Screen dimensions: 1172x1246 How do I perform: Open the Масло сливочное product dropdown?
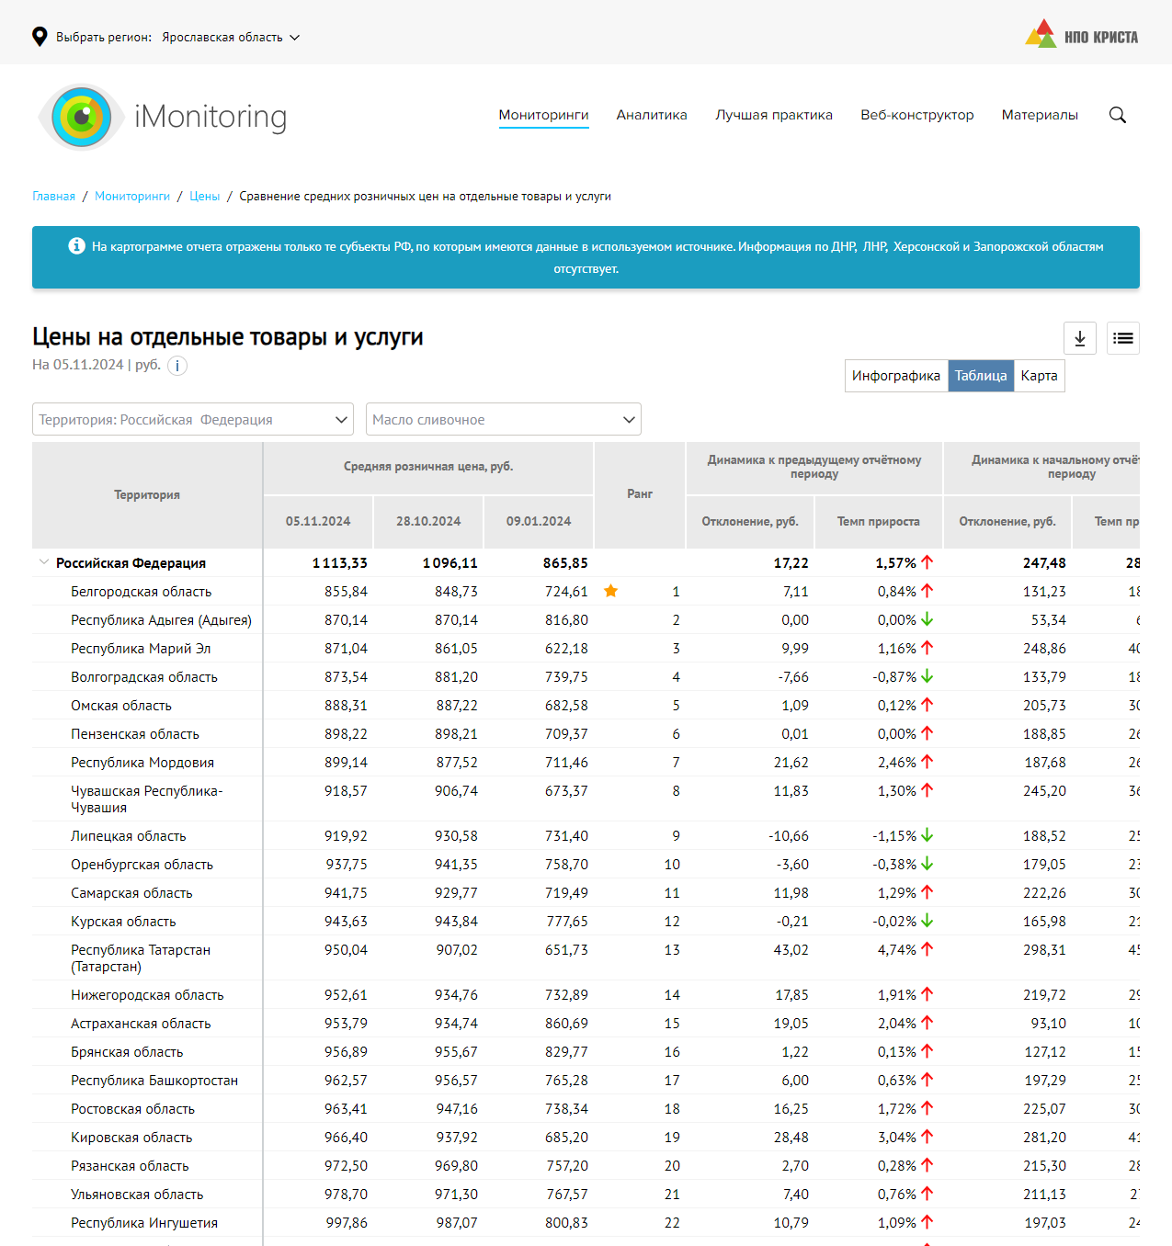pos(503,419)
